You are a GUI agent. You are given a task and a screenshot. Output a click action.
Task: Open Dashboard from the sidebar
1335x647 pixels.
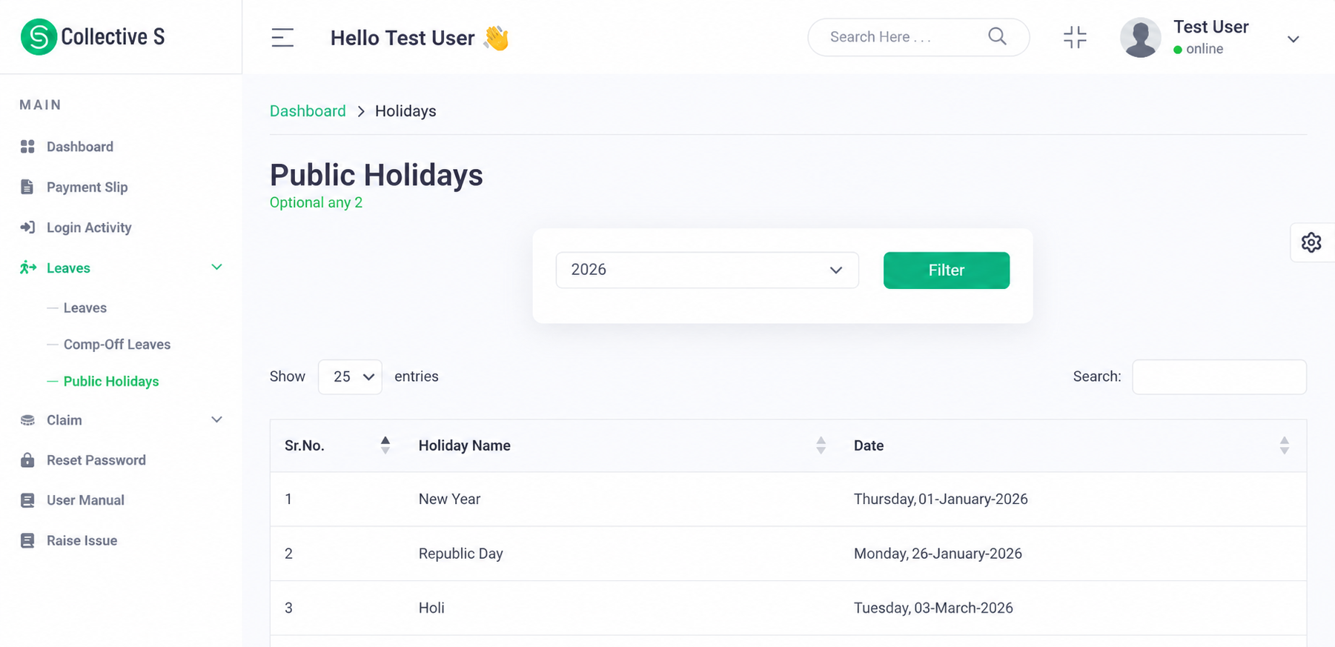pyautogui.click(x=80, y=147)
